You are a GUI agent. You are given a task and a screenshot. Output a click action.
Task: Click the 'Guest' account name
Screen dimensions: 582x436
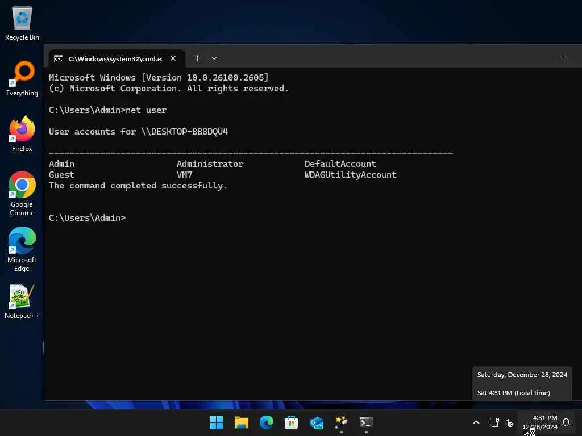pyautogui.click(x=61, y=175)
